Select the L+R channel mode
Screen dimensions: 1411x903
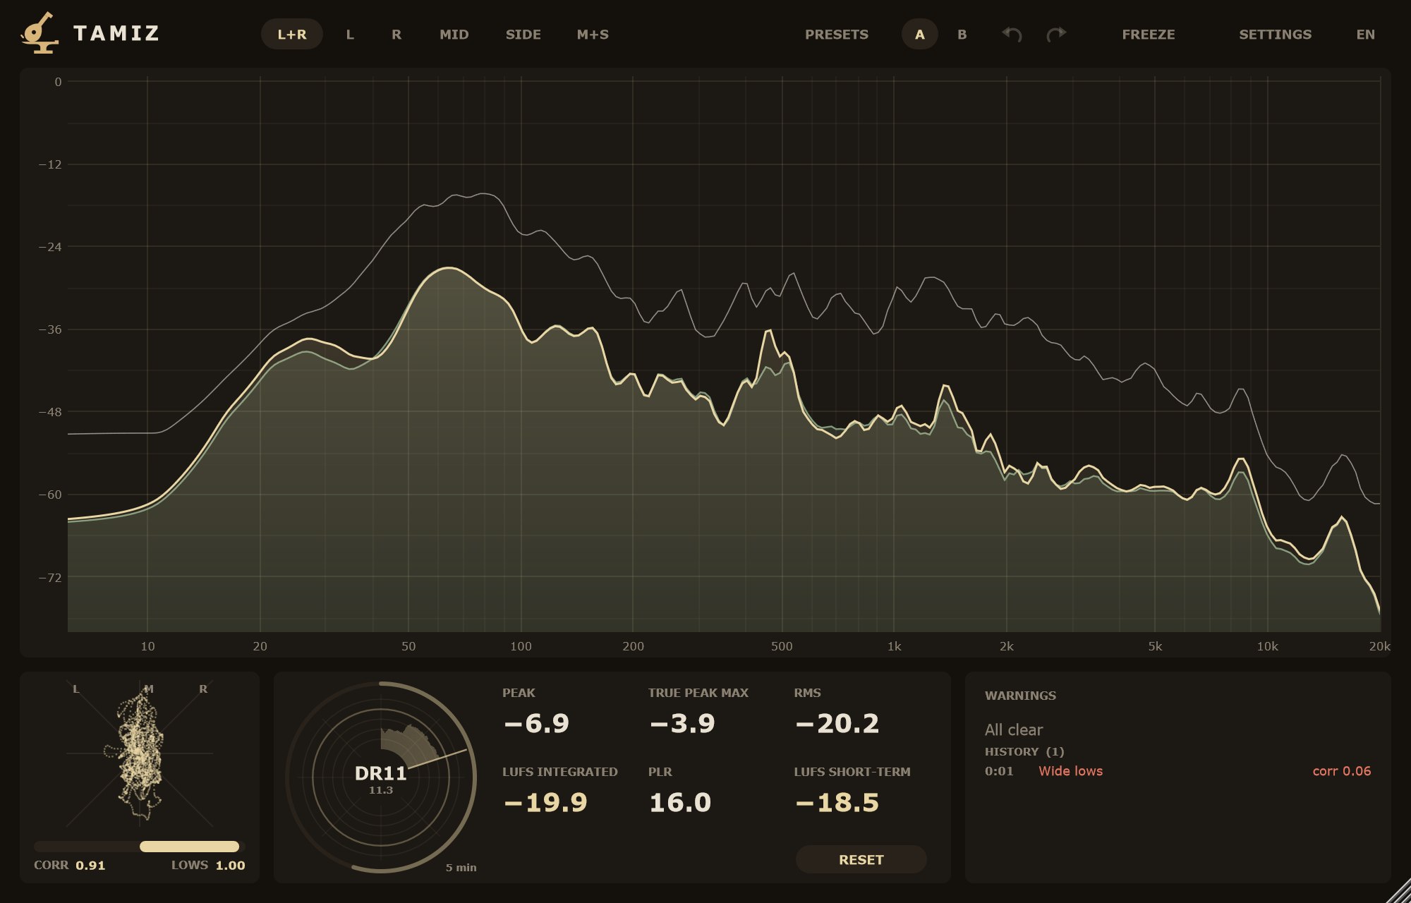click(292, 34)
